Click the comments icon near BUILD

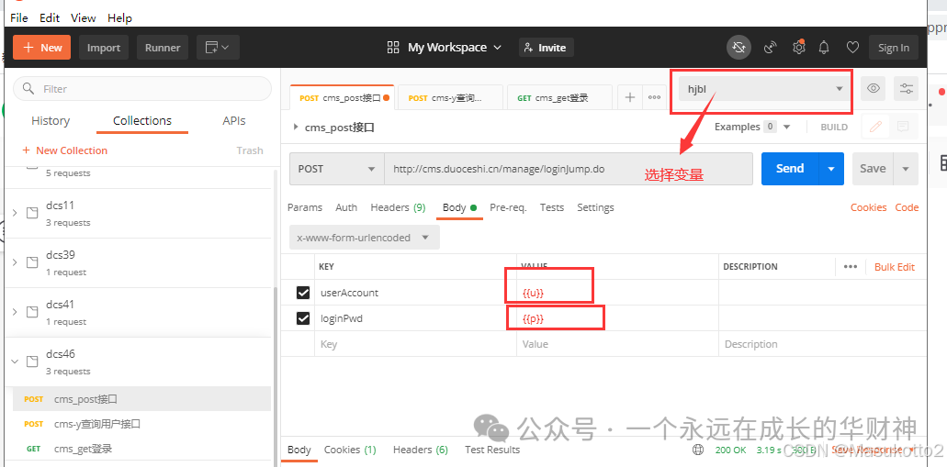click(903, 127)
